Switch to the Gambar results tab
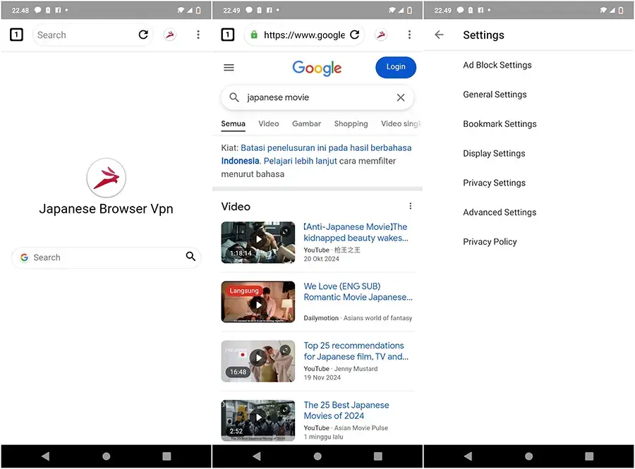 [306, 123]
